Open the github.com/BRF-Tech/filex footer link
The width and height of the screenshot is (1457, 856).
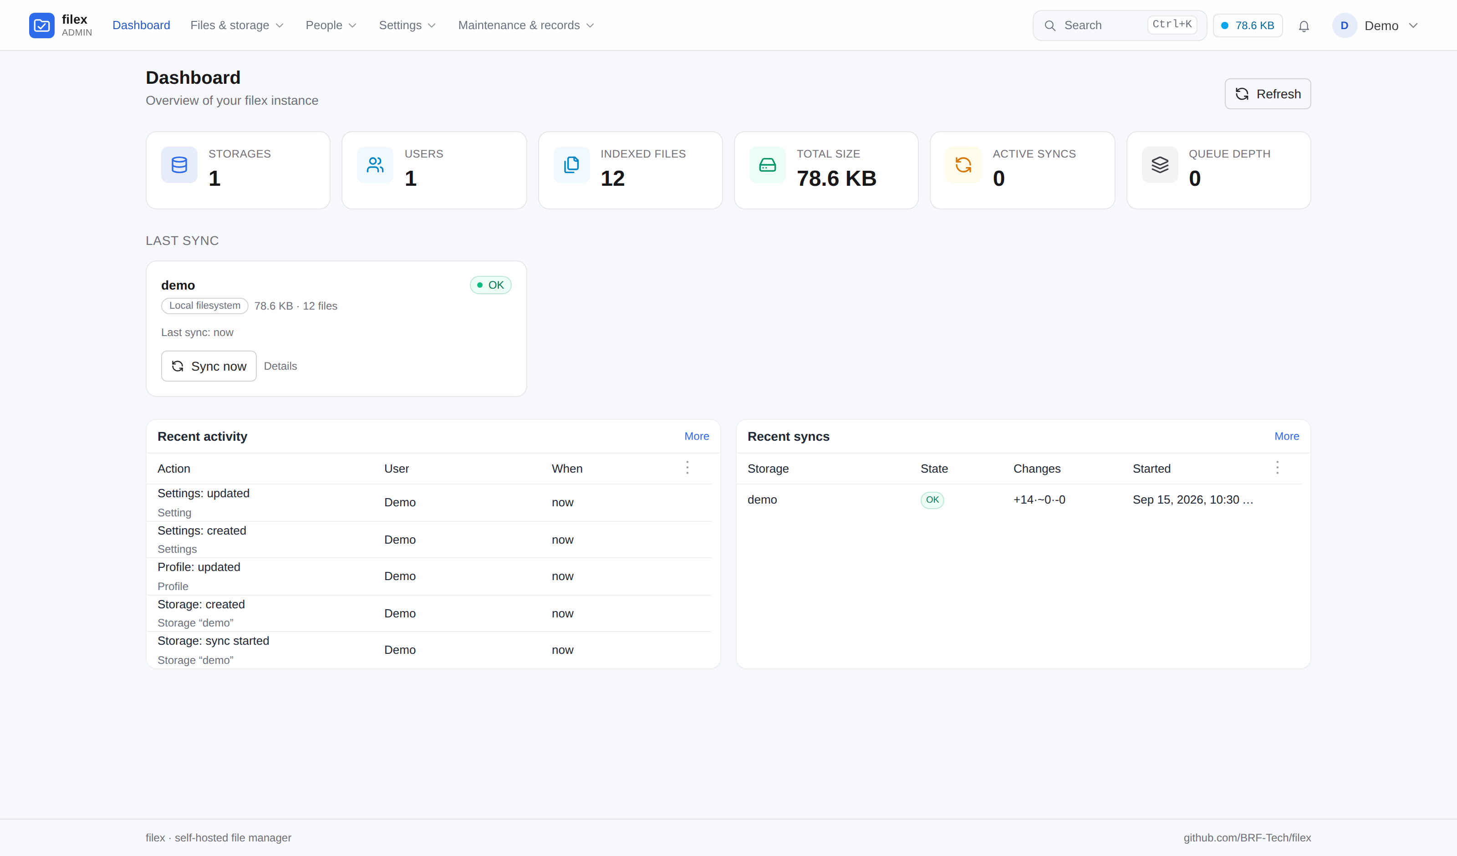point(1247,838)
